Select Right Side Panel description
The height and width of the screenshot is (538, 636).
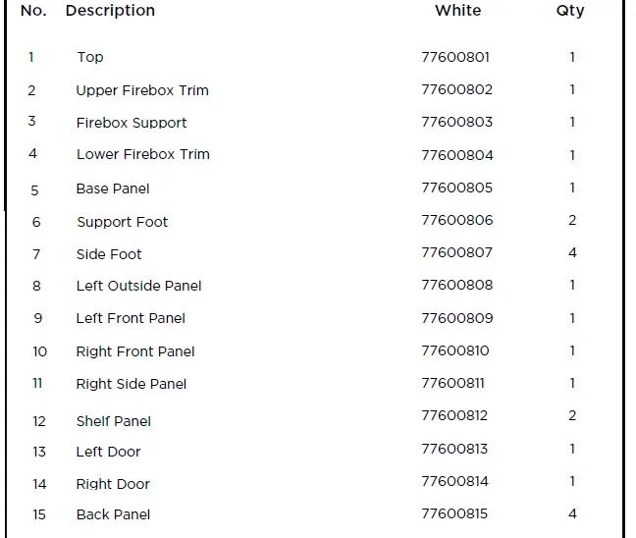132,384
